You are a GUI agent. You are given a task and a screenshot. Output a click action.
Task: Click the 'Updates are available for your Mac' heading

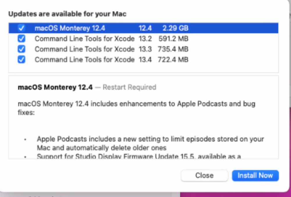[x=68, y=14]
